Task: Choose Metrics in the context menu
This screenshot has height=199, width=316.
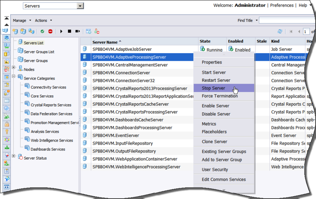Action: pyautogui.click(x=224, y=124)
